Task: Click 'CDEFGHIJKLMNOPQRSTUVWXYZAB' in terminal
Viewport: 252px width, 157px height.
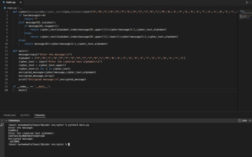Action: [27, 136]
